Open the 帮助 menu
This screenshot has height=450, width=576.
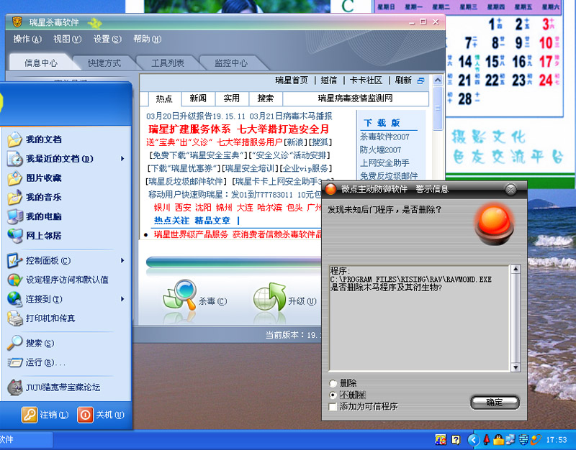coord(147,39)
